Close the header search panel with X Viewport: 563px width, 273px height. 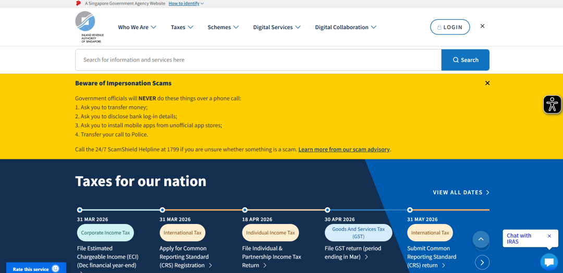(x=482, y=26)
